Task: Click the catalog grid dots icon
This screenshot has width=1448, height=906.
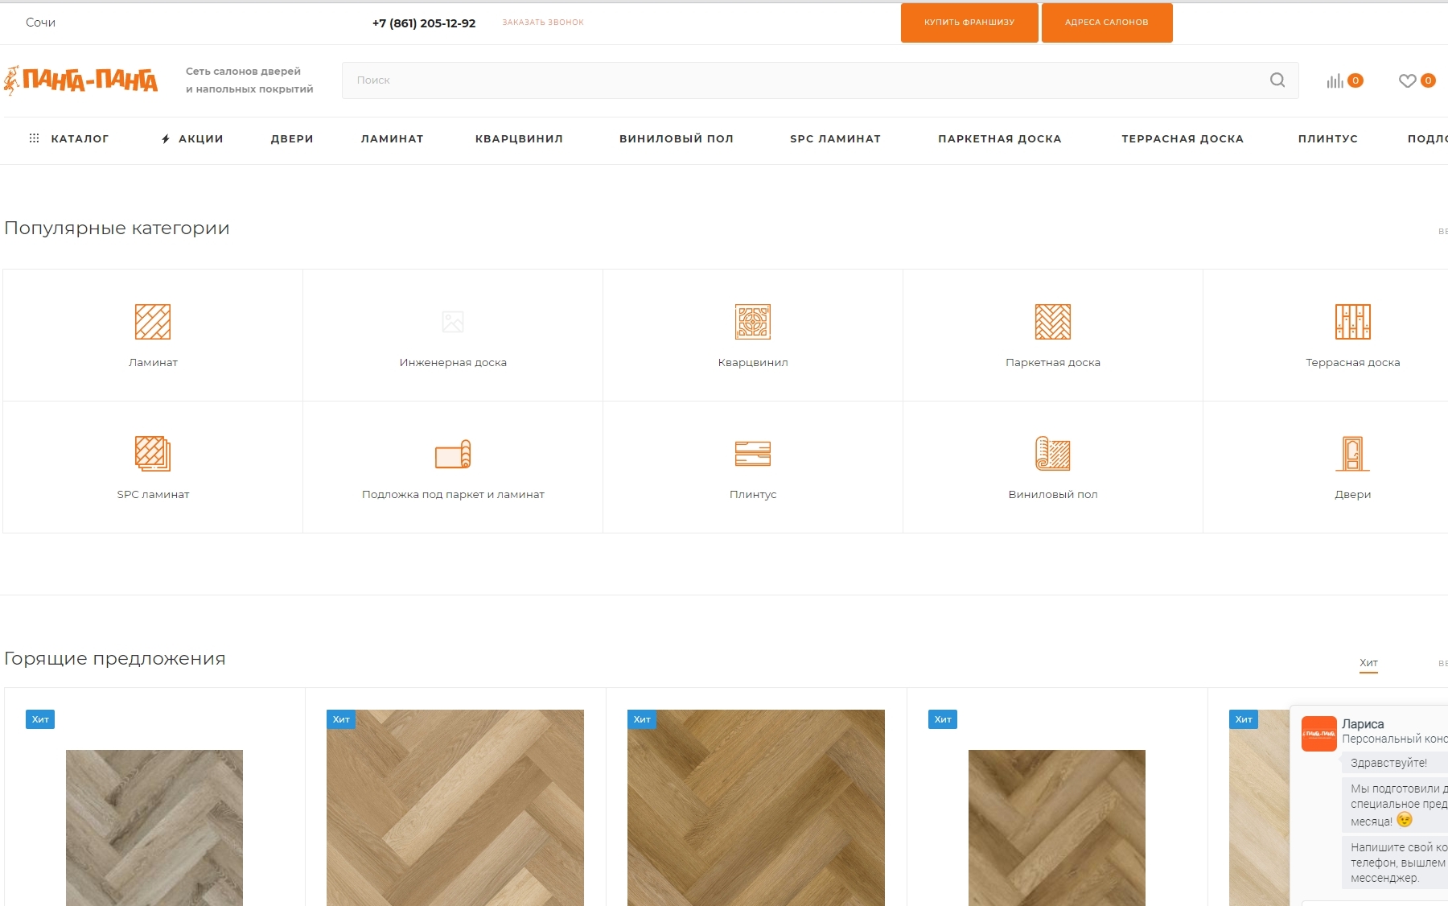Action: (x=34, y=138)
